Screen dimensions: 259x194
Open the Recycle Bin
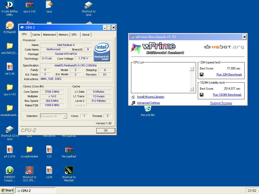tap(148, 109)
